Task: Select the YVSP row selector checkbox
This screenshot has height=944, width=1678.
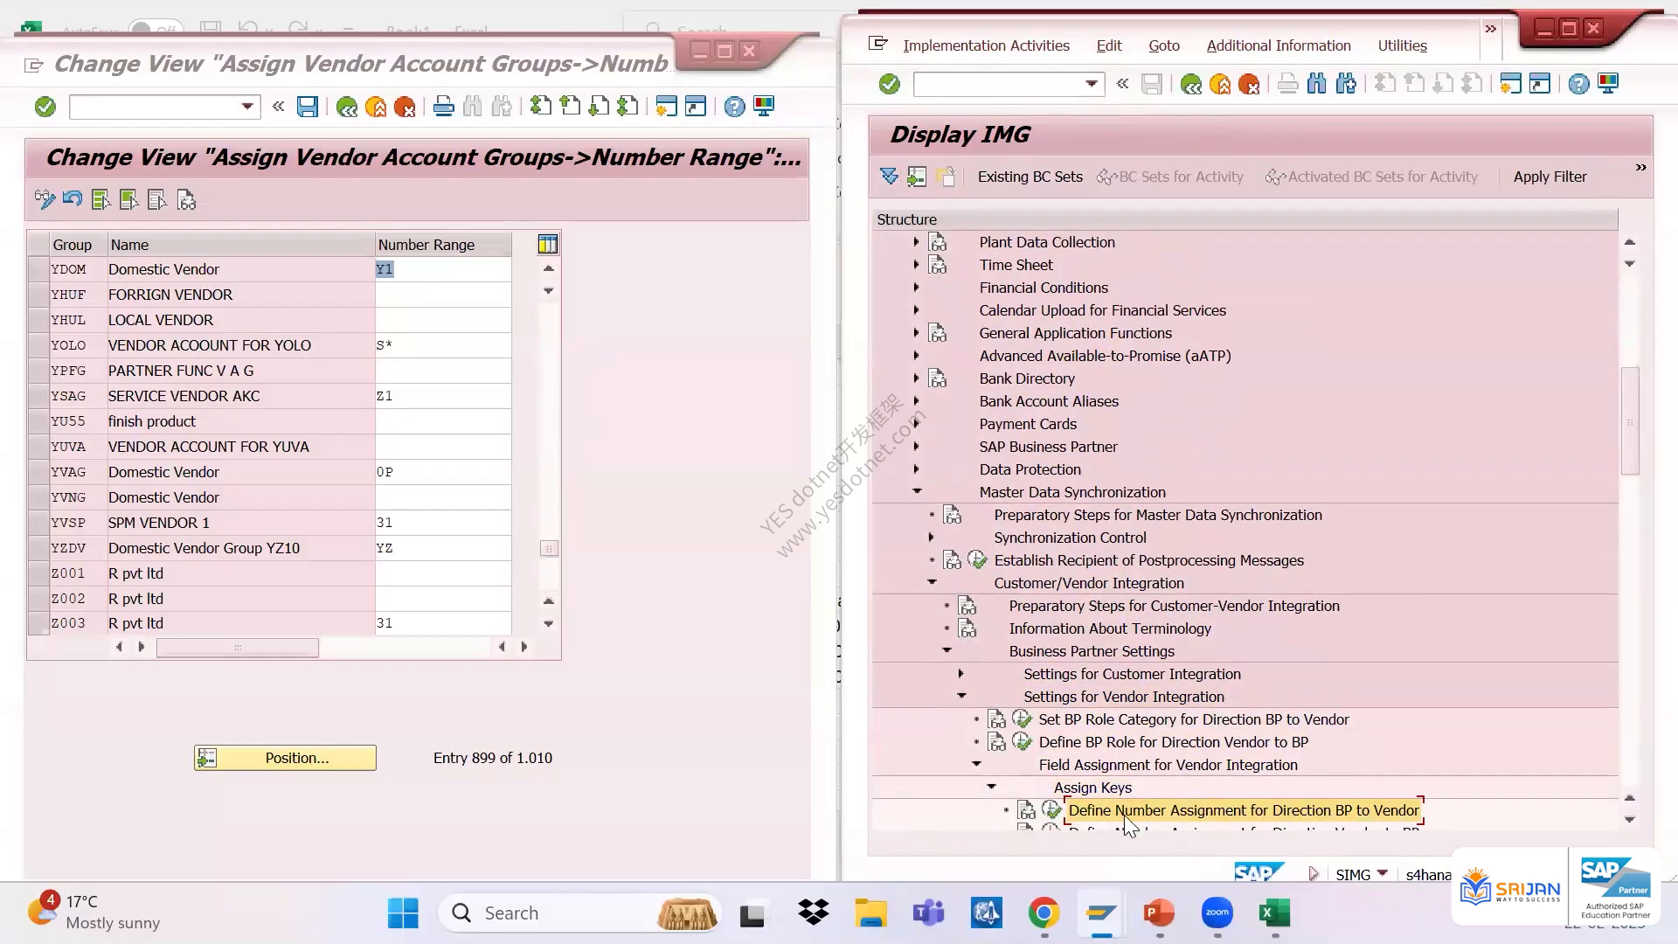Action: pyautogui.click(x=38, y=523)
